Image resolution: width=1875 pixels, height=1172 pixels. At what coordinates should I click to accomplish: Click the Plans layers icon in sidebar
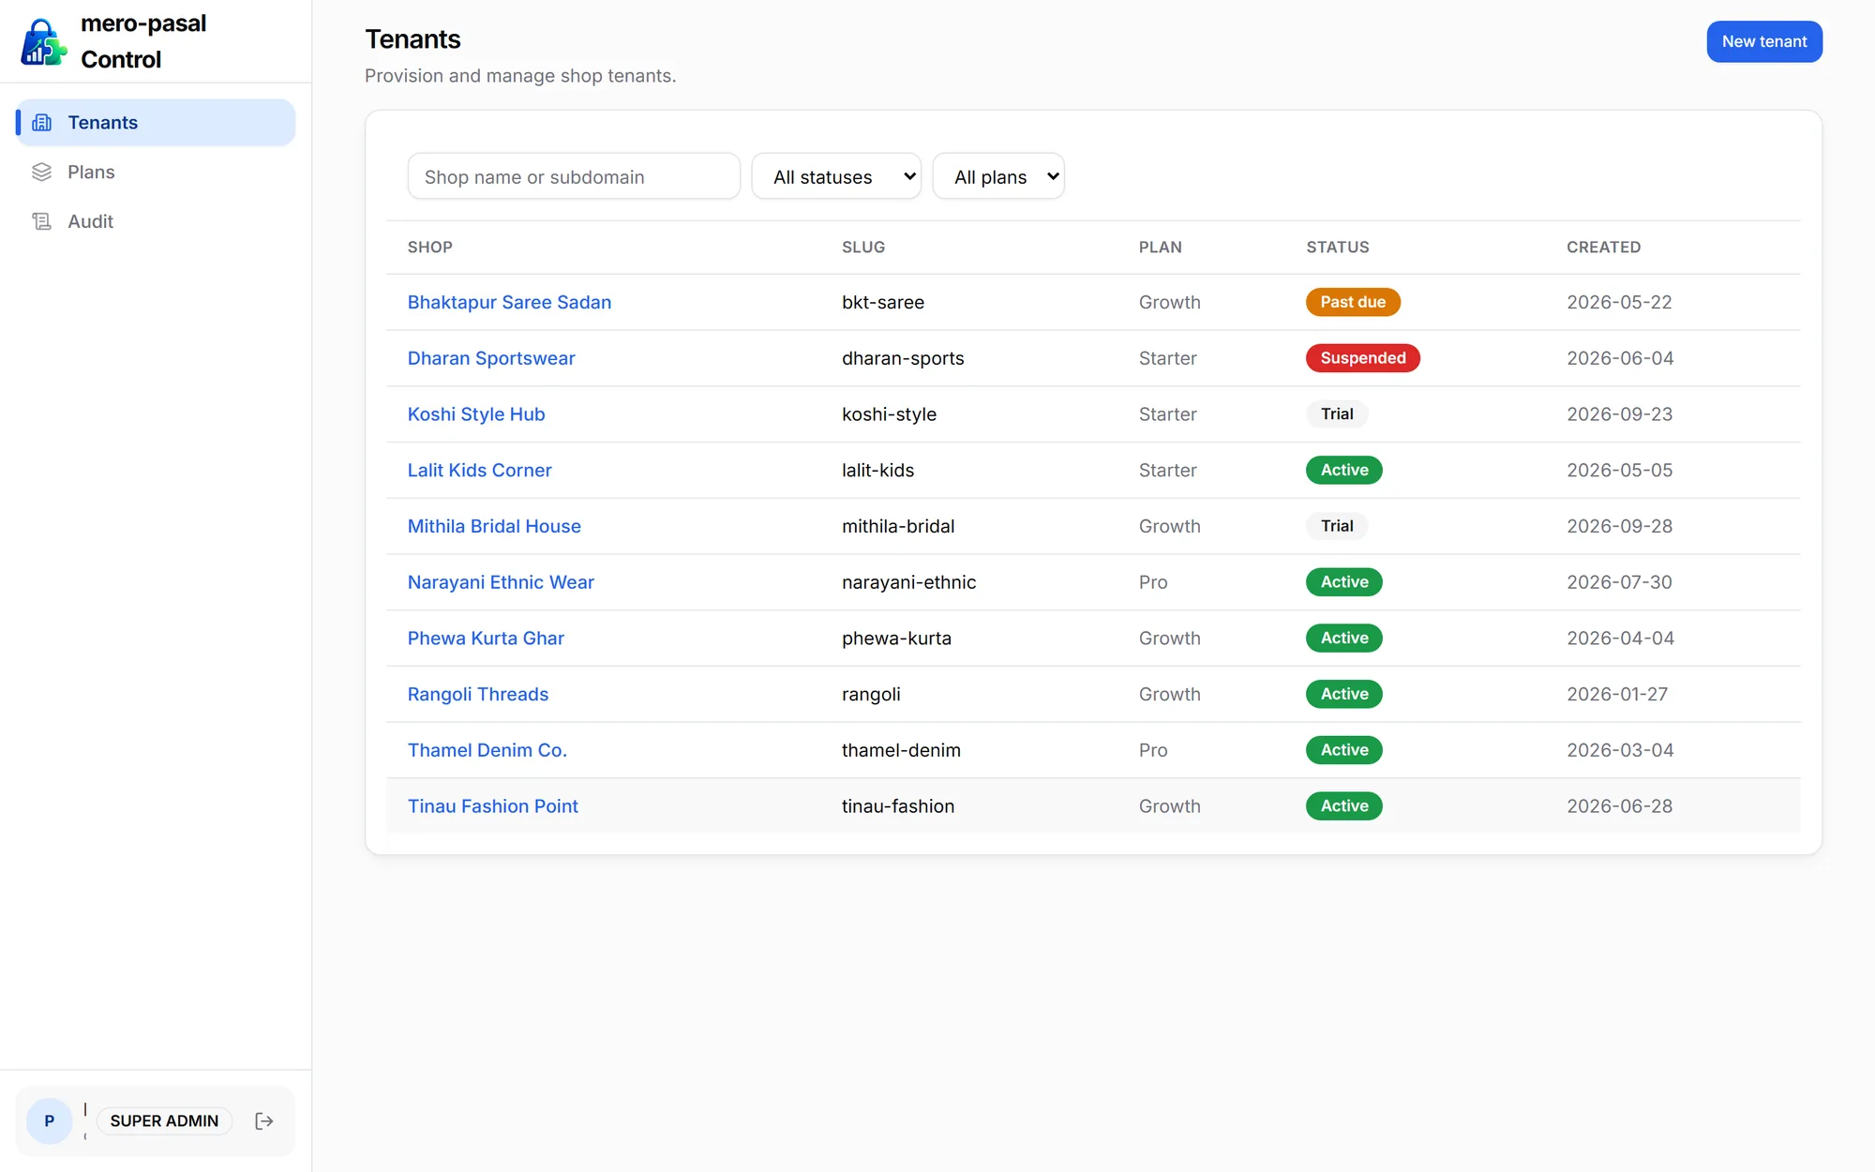[42, 173]
